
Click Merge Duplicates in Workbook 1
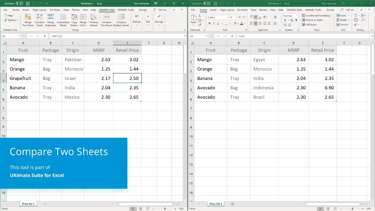[51, 20]
